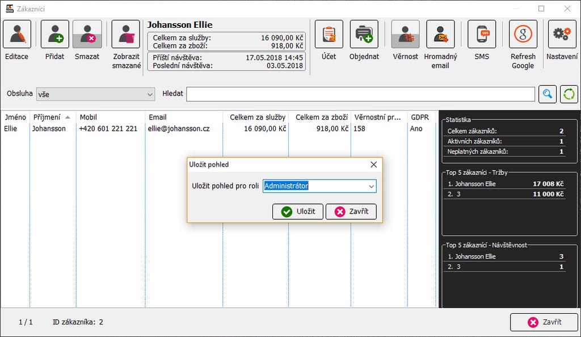
Task: Click the bottom-right Zavřít window button
Action: (544, 322)
